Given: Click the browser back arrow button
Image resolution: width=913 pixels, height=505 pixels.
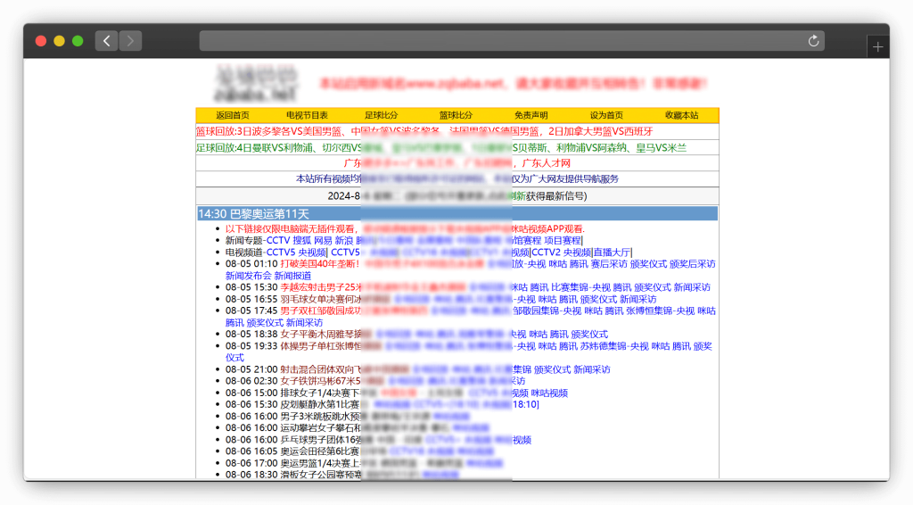Looking at the screenshot, I should 106,41.
